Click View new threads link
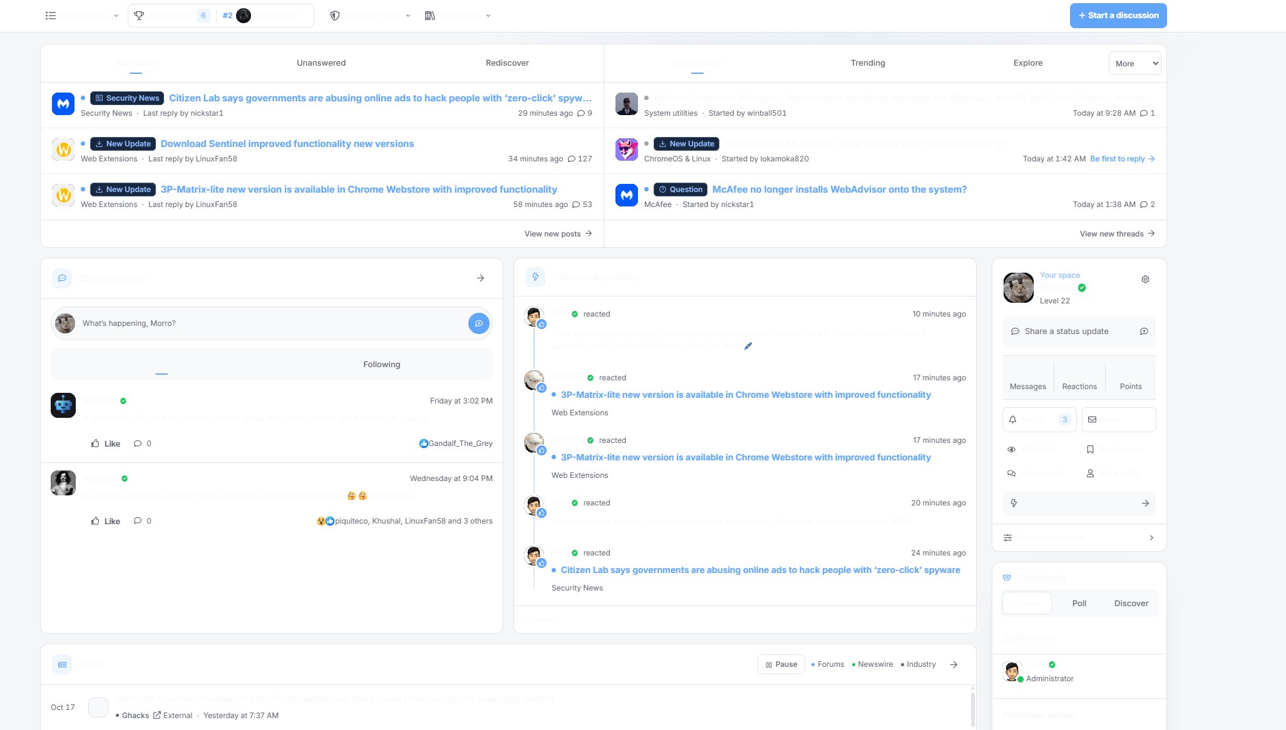 point(1118,233)
